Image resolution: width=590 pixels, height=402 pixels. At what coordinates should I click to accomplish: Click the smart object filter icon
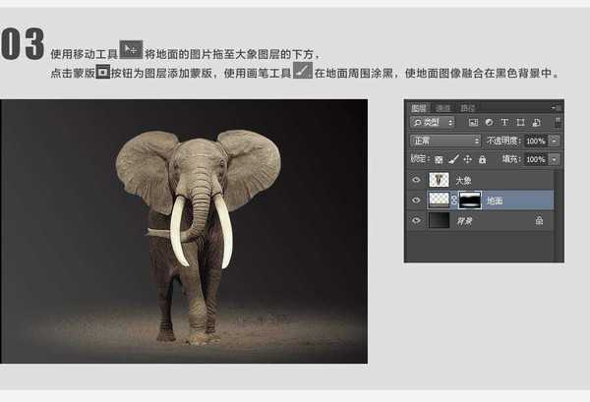[x=537, y=123]
